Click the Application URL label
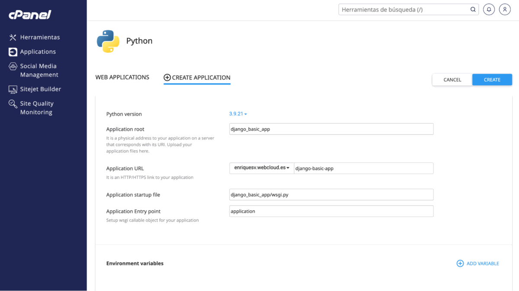Image resolution: width=519 pixels, height=291 pixels. pyautogui.click(x=125, y=169)
